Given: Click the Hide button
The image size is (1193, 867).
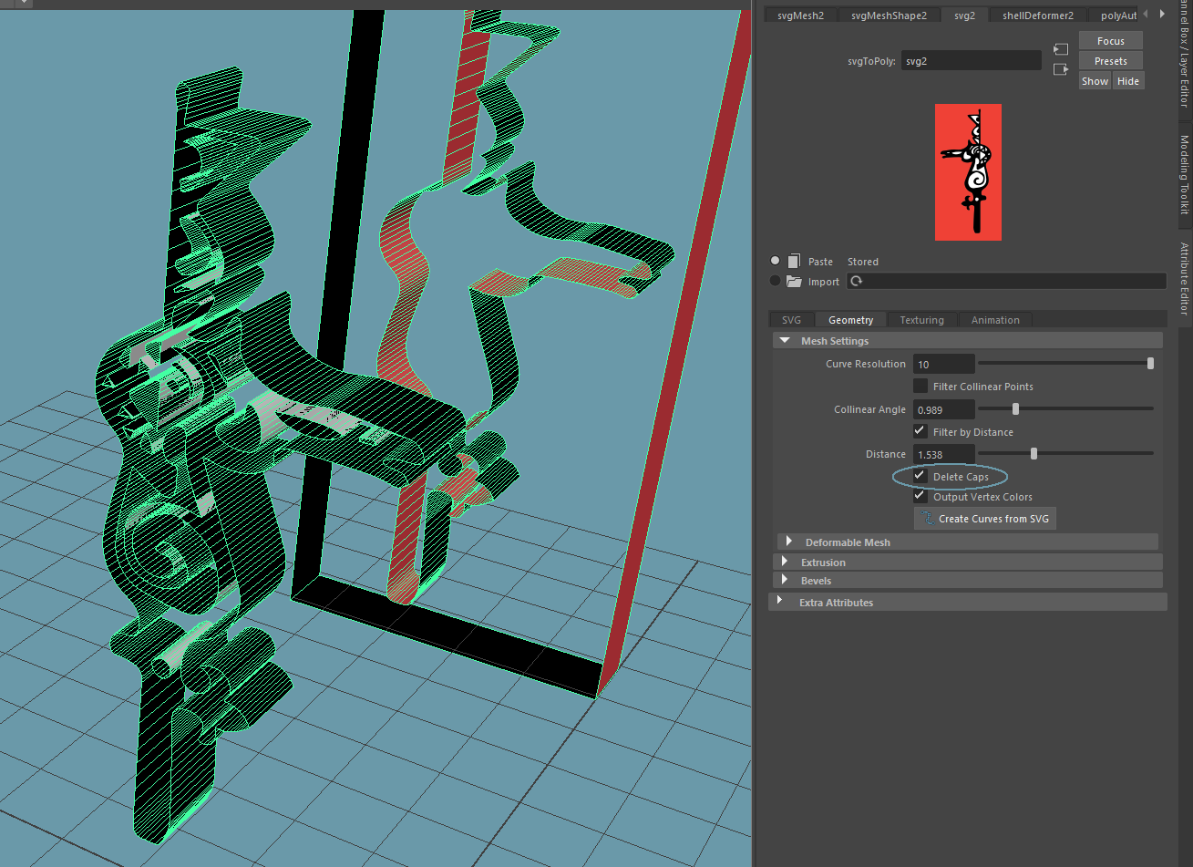Looking at the screenshot, I should point(1127,81).
